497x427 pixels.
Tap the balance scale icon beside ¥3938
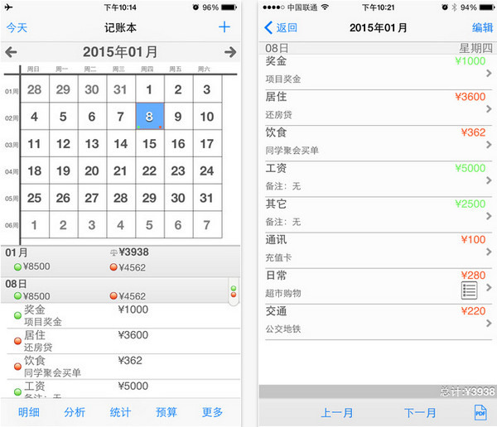click(x=113, y=252)
